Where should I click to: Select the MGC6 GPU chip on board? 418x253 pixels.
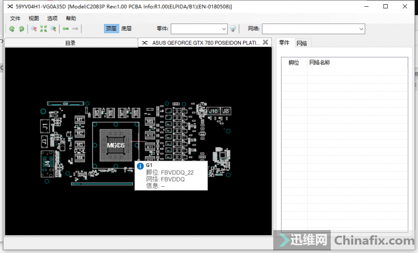[x=115, y=145]
